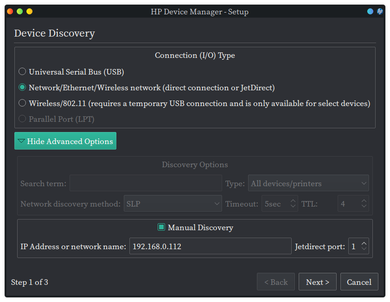Open Network discovery method dropdown
The image size is (390, 302).
click(173, 204)
